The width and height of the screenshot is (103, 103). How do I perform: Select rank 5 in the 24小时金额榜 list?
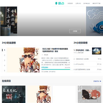5,71
